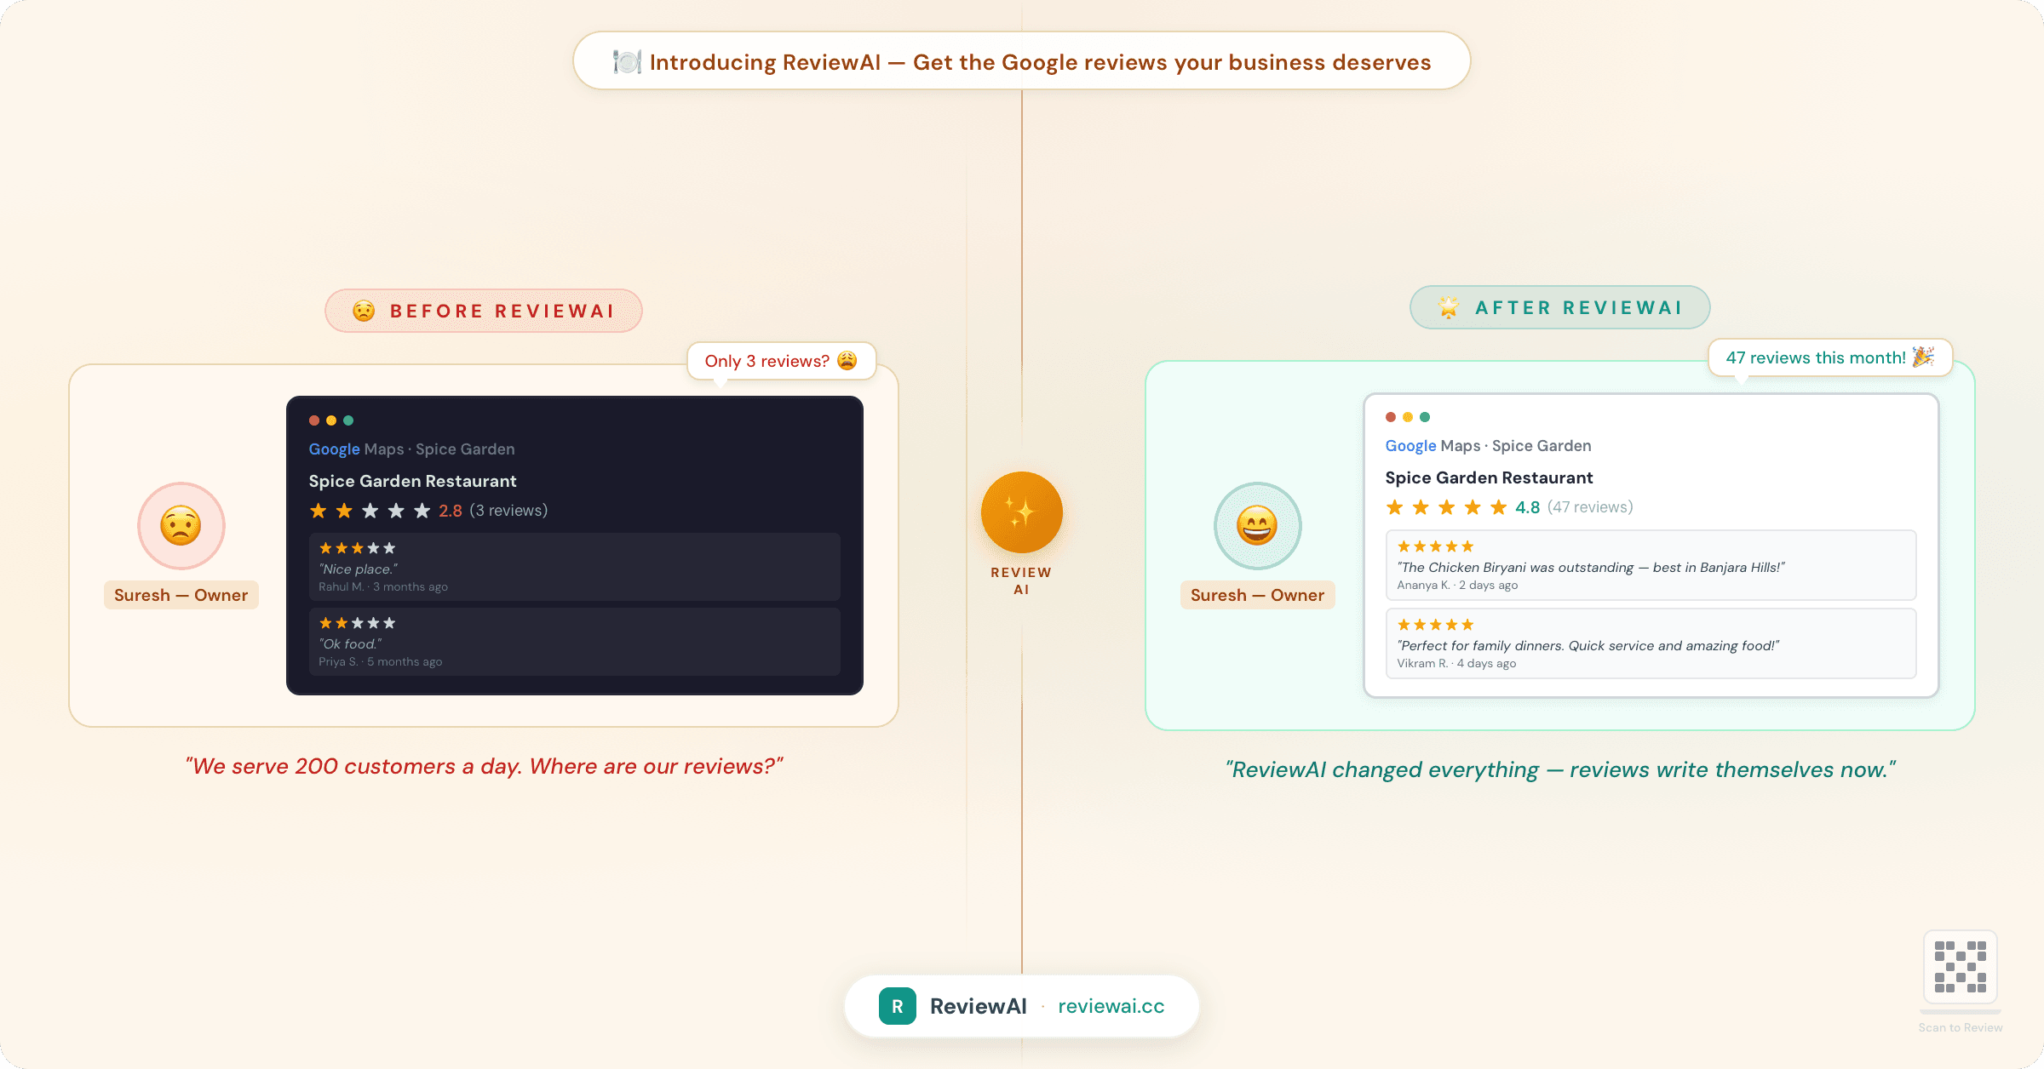Select the "Nice place." review text
Image resolution: width=2044 pixels, height=1069 pixels.
(359, 569)
